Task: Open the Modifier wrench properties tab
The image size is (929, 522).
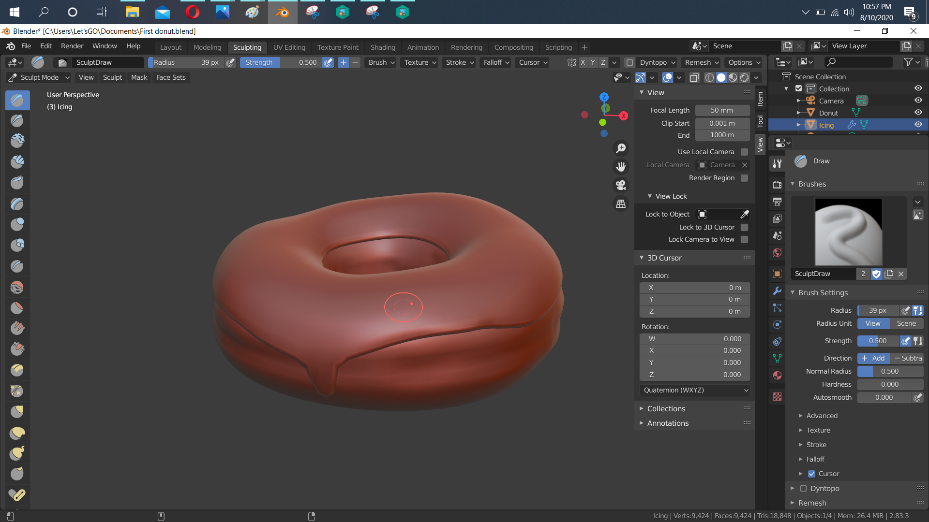Action: (778, 290)
